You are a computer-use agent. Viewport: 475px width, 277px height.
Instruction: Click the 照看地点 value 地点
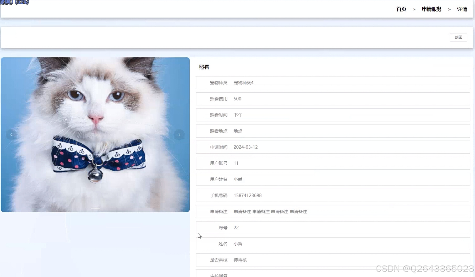coord(238,131)
